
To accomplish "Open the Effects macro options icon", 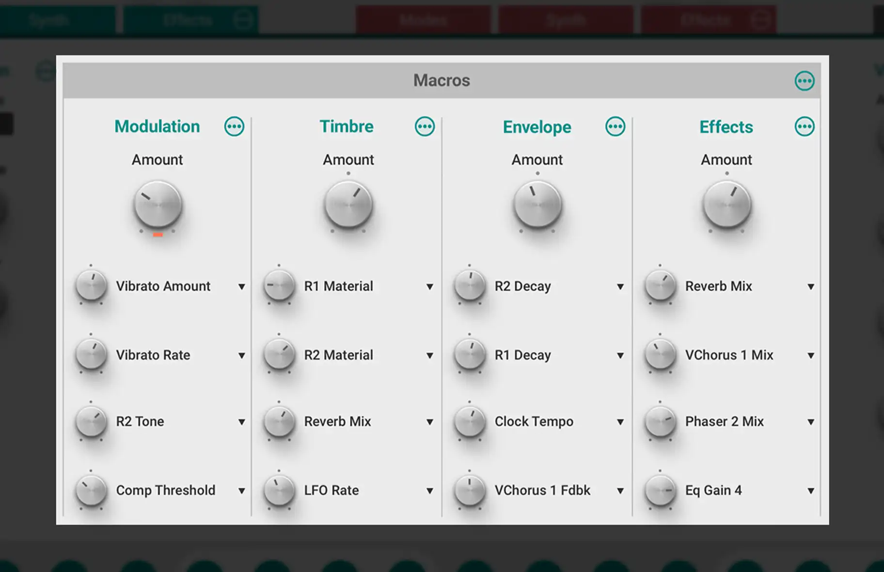I will [x=804, y=127].
